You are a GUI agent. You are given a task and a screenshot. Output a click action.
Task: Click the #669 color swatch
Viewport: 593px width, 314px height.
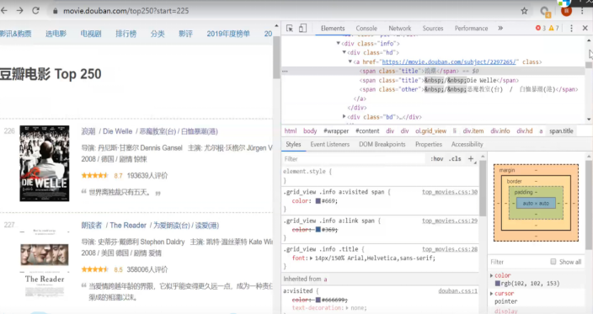point(318,201)
